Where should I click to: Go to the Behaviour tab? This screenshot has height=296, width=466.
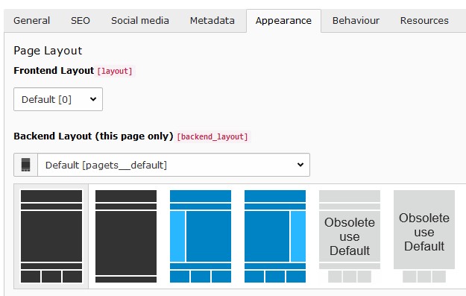(356, 21)
